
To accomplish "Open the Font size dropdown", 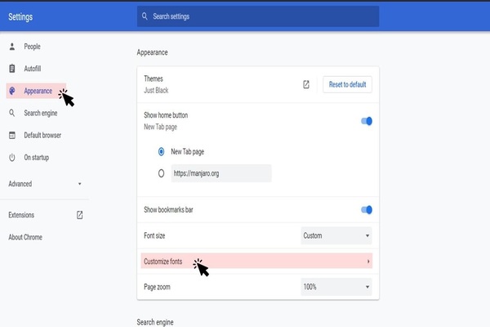I will [x=336, y=235].
